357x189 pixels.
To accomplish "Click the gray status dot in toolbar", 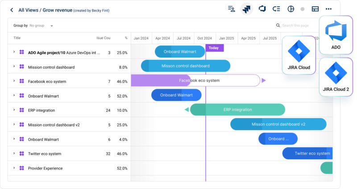I will [x=303, y=9].
